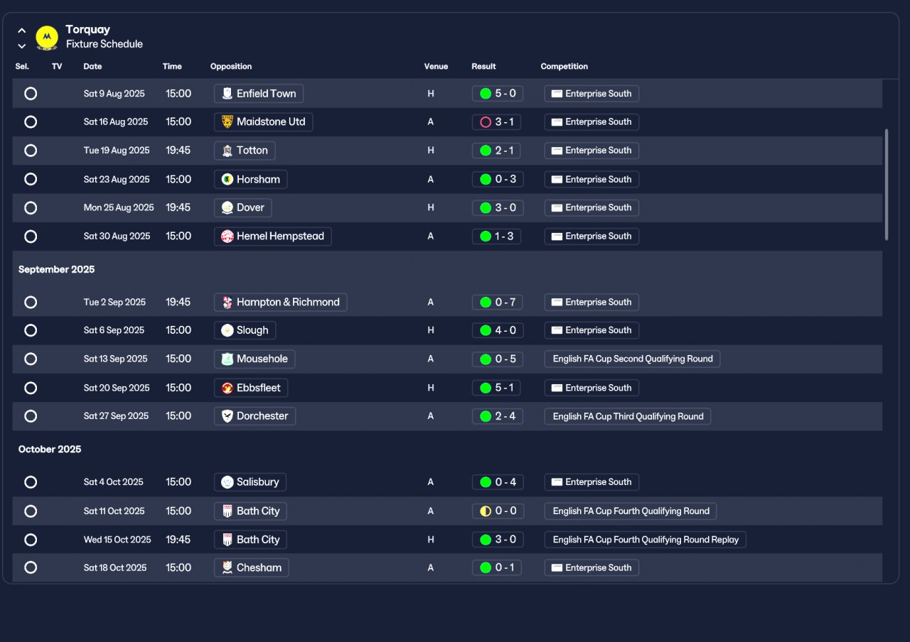Viewport: 910px width, 642px height.
Task: Sort fixtures by Competition column header
Action: pyautogui.click(x=564, y=66)
